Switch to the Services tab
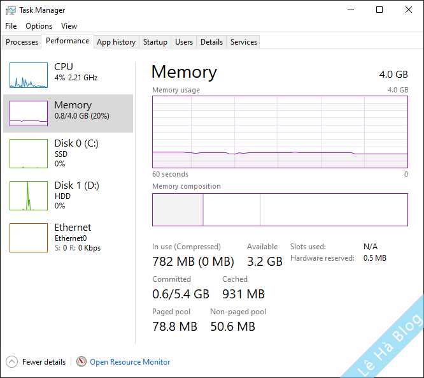The height and width of the screenshot is (378, 424). tap(244, 42)
